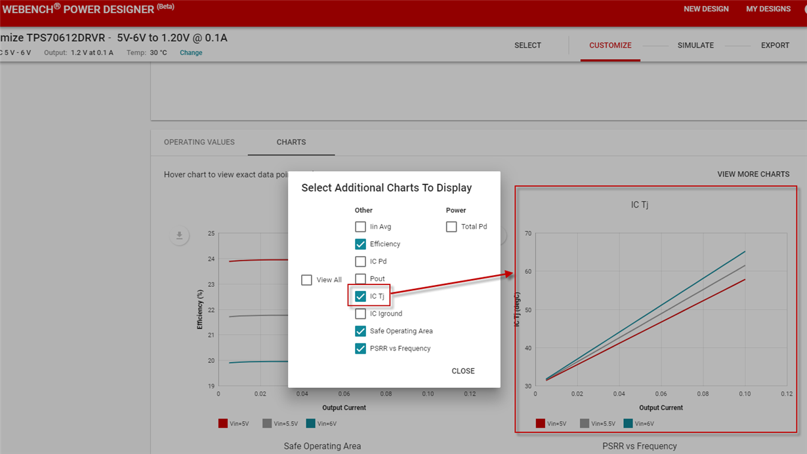
Task: Click the download icon beside the Efficiency chart
Action: 180,235
